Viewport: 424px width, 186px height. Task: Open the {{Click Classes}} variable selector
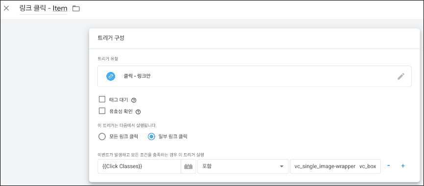[139, 166]
